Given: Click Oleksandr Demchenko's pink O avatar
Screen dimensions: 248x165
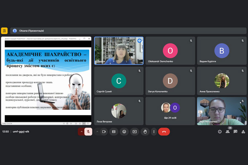Looking at the screenshot, I should click(x=170, y=51).
